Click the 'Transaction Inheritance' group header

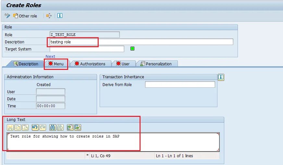(123, 77)
